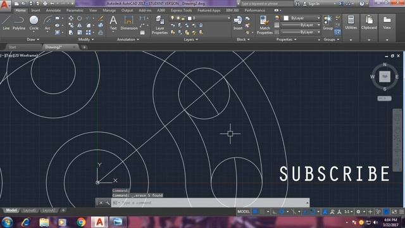The image size is (405, 228).
Task: Pick the Erase tool (pencil eraser icon)
Action: click(101, 18)
